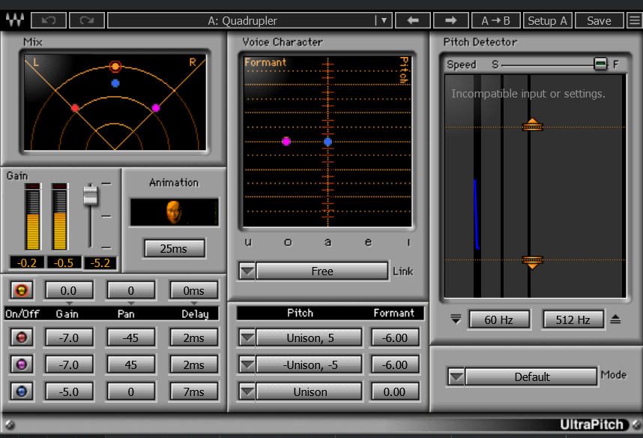Open the A: Quadrupler preset dropdown
The image size is (643, 438).
(x=384, y=20)
